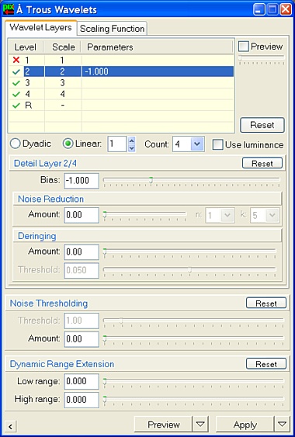Select the layer 4 row in list
This screenshot has height=437, width=295.
[121, 94]
